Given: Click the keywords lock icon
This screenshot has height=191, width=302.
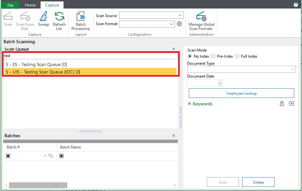Looking at the screenshot, I should [x=282, y=103].
